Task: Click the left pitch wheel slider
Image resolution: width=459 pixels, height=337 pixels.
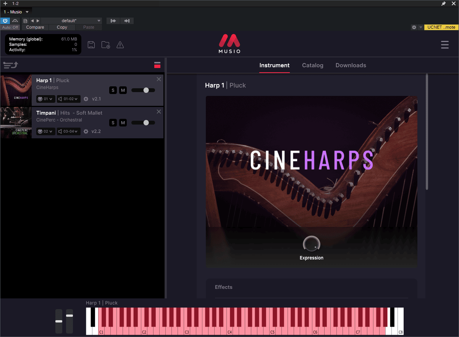Action: (59, 321)
